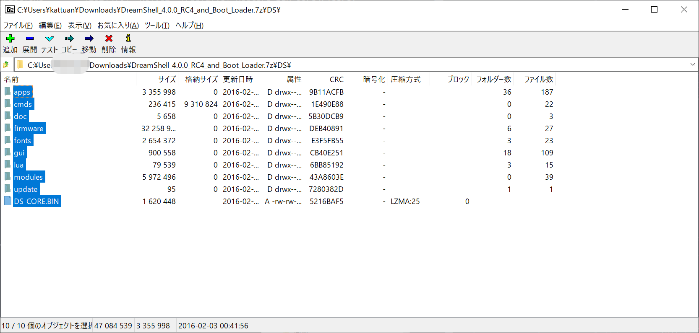Open the 編集(E) menu
The width and height of the screenshot is (699, 333).
click(50, 26)
